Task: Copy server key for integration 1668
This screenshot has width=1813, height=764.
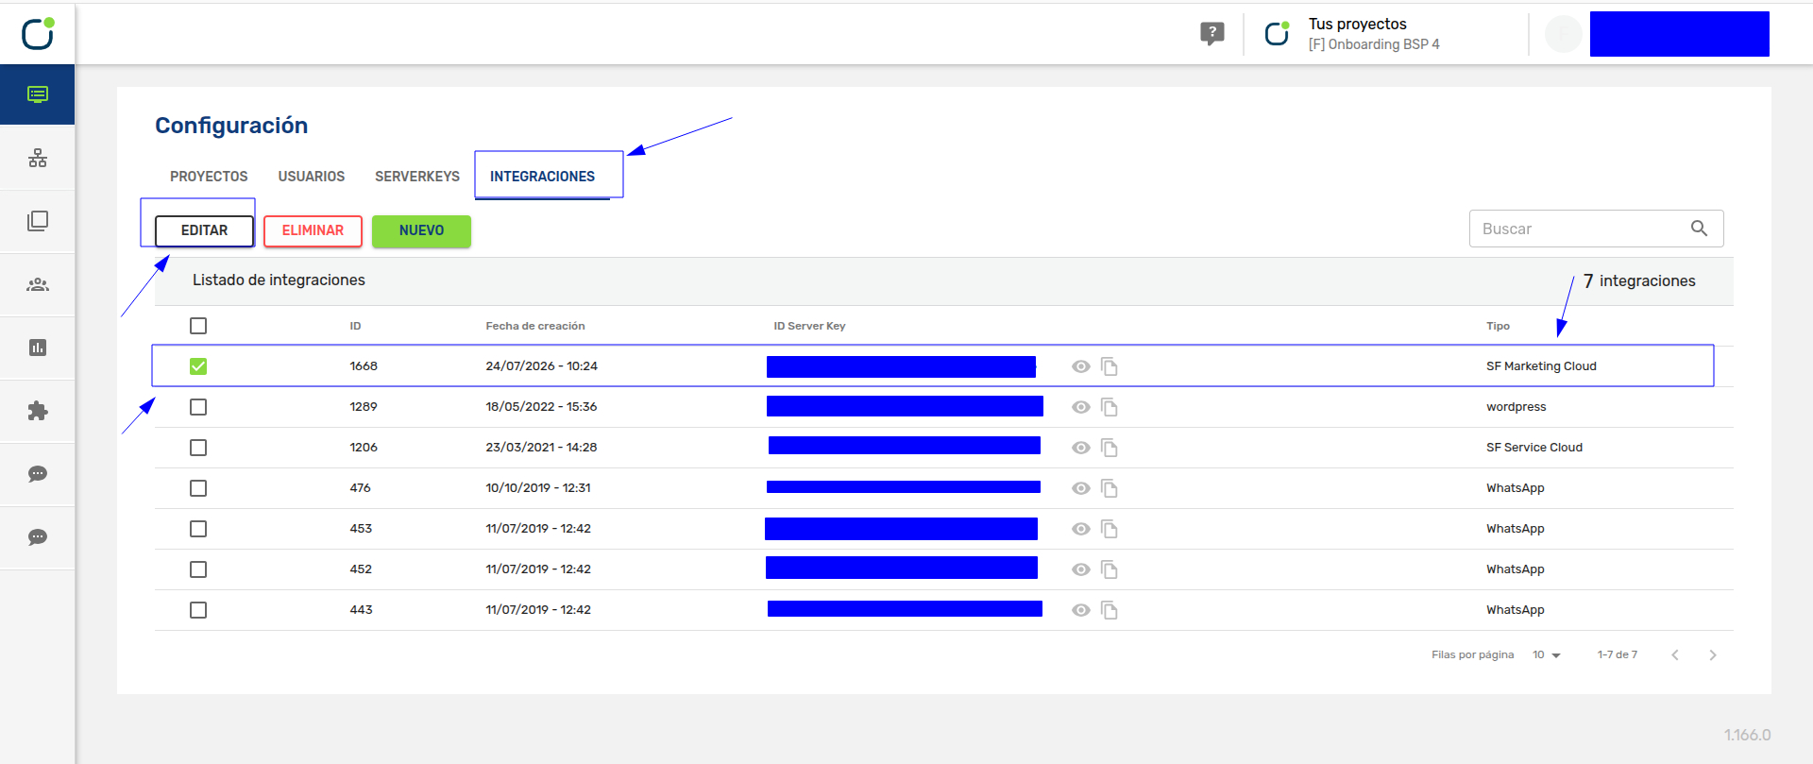Action: 1110,366
